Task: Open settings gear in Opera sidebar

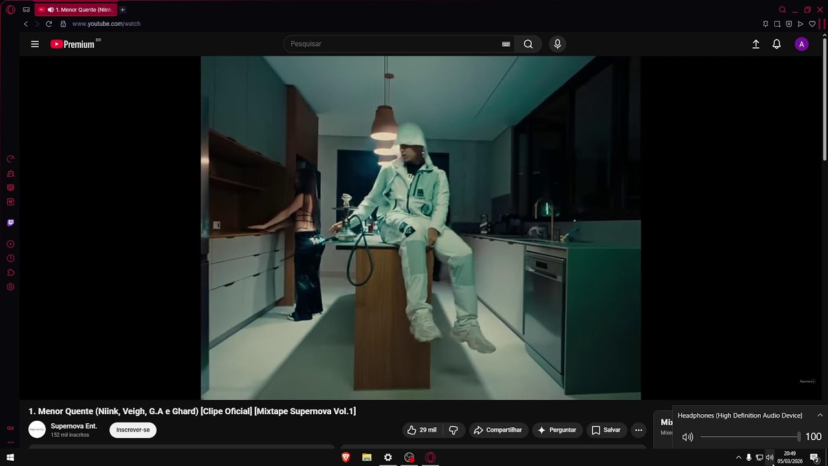Action: (10, 287)
